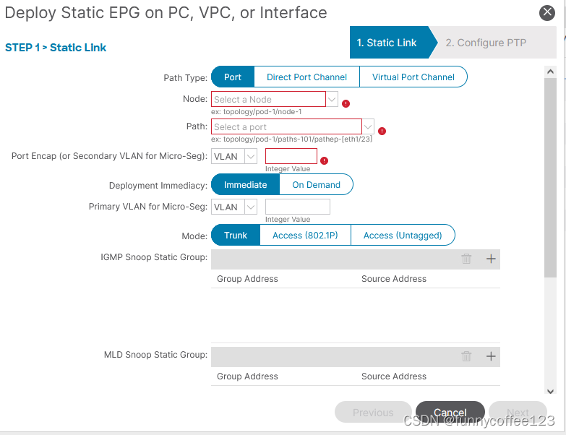The height and width of the screenshot is (435, 566).
Task: Open the Node dropdown arrow
Action: [332, 99]
